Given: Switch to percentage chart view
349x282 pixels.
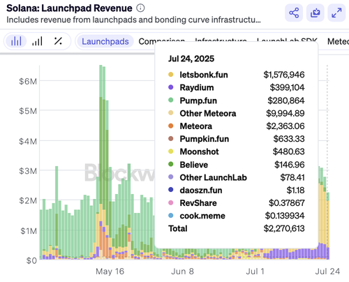Looking at the screenshot, I should point(58,41).
